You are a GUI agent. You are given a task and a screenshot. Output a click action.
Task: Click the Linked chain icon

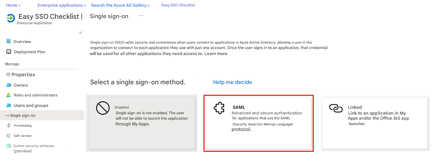click(x=336, y=108)
